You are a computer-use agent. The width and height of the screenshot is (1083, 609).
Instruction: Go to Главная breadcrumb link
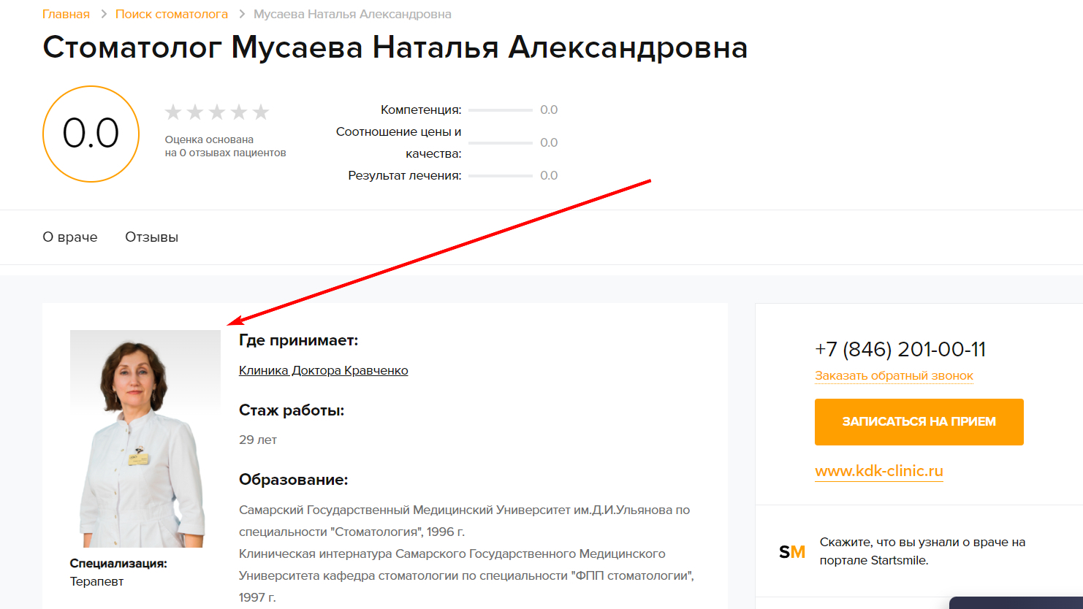coord(66,15)
